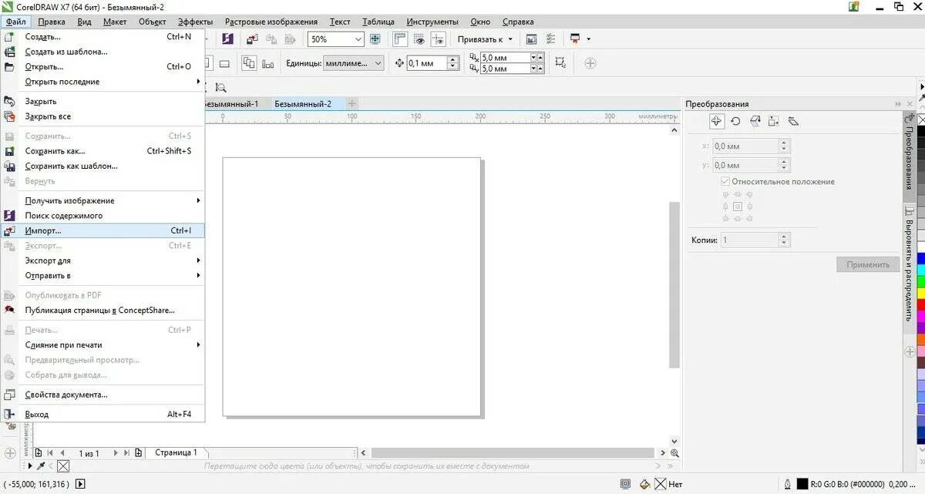The width and height of the screenshot is (925, 494).
Task: Select the Position transformation icon
Action: click(x=717, y=121)
